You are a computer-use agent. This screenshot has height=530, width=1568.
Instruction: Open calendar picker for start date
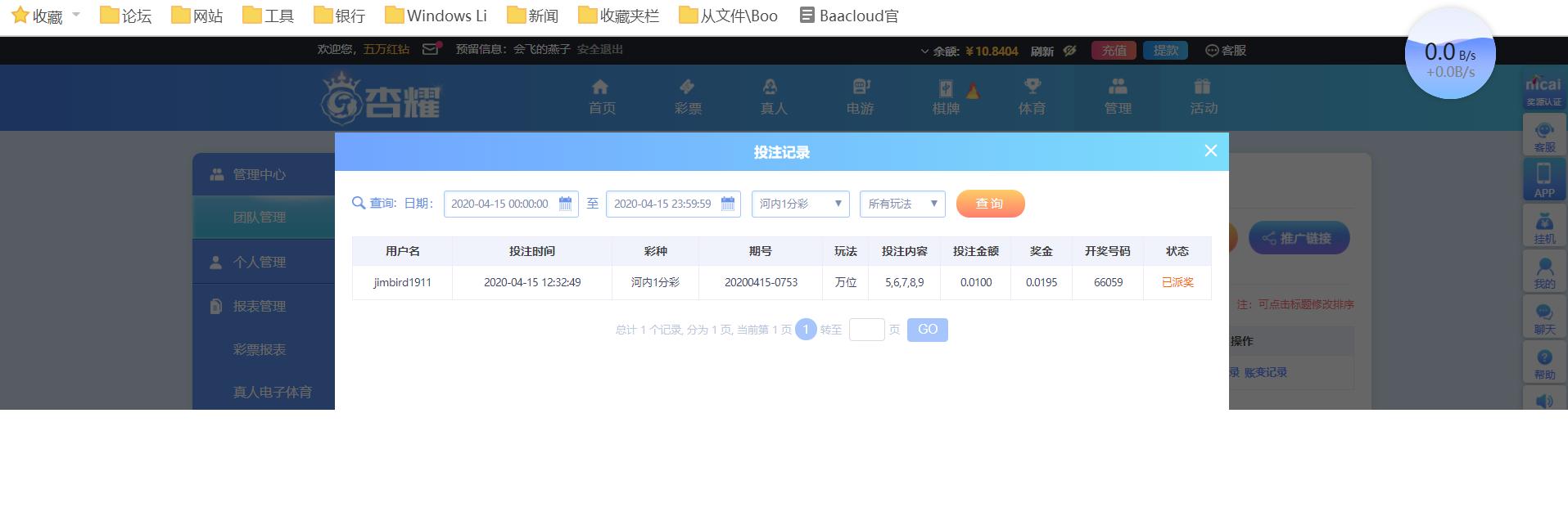tap(565, 204)
